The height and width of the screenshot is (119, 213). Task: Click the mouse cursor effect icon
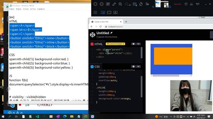tap(147, 4)
